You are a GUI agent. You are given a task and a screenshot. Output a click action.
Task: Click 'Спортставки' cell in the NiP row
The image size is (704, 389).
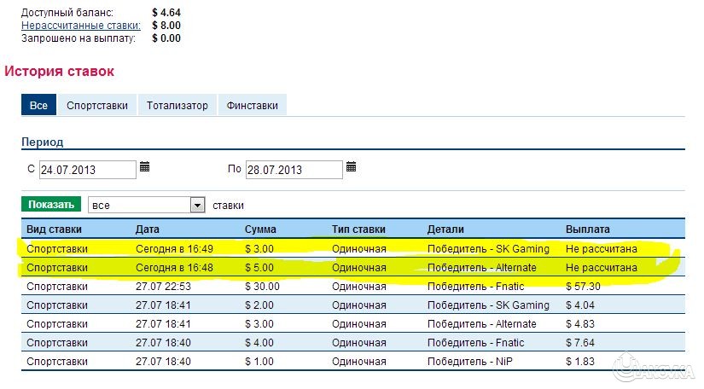click(x=57, y=362)
